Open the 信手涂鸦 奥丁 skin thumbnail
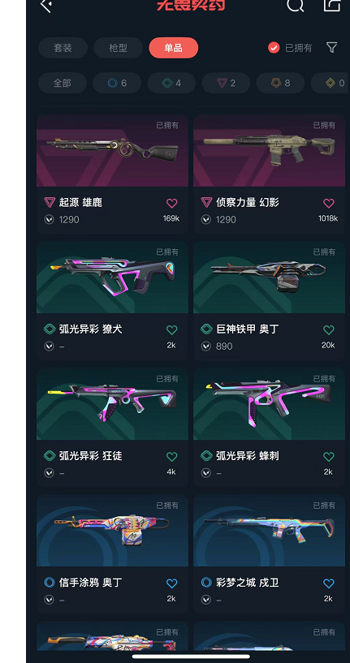The width and height of the screenshot is (350, 663). click(112, 531)
